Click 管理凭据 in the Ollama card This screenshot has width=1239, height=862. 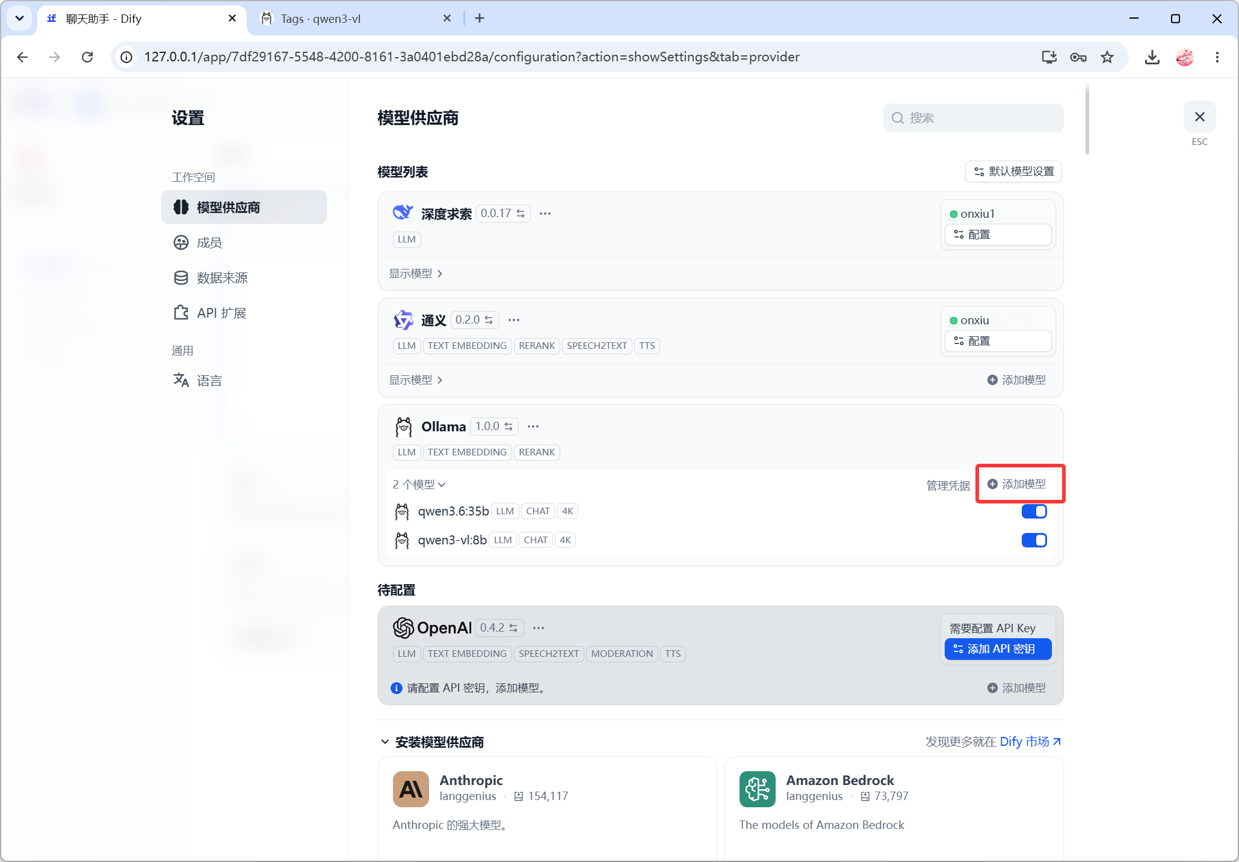[x=948, y=486]
